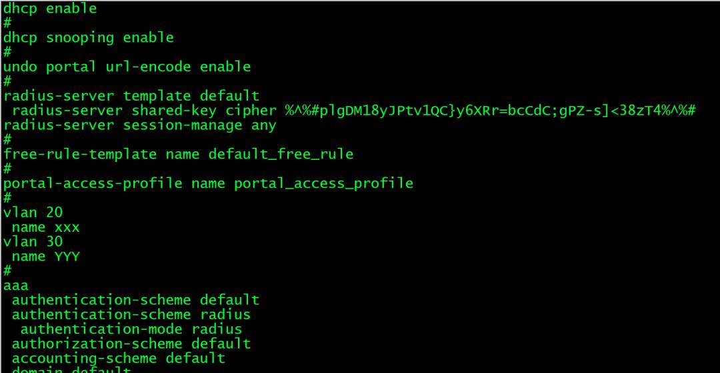Screen dimensions: 720x373
Task: Click 'accounting-scheme default' line
Action: (x=119, y=358)
